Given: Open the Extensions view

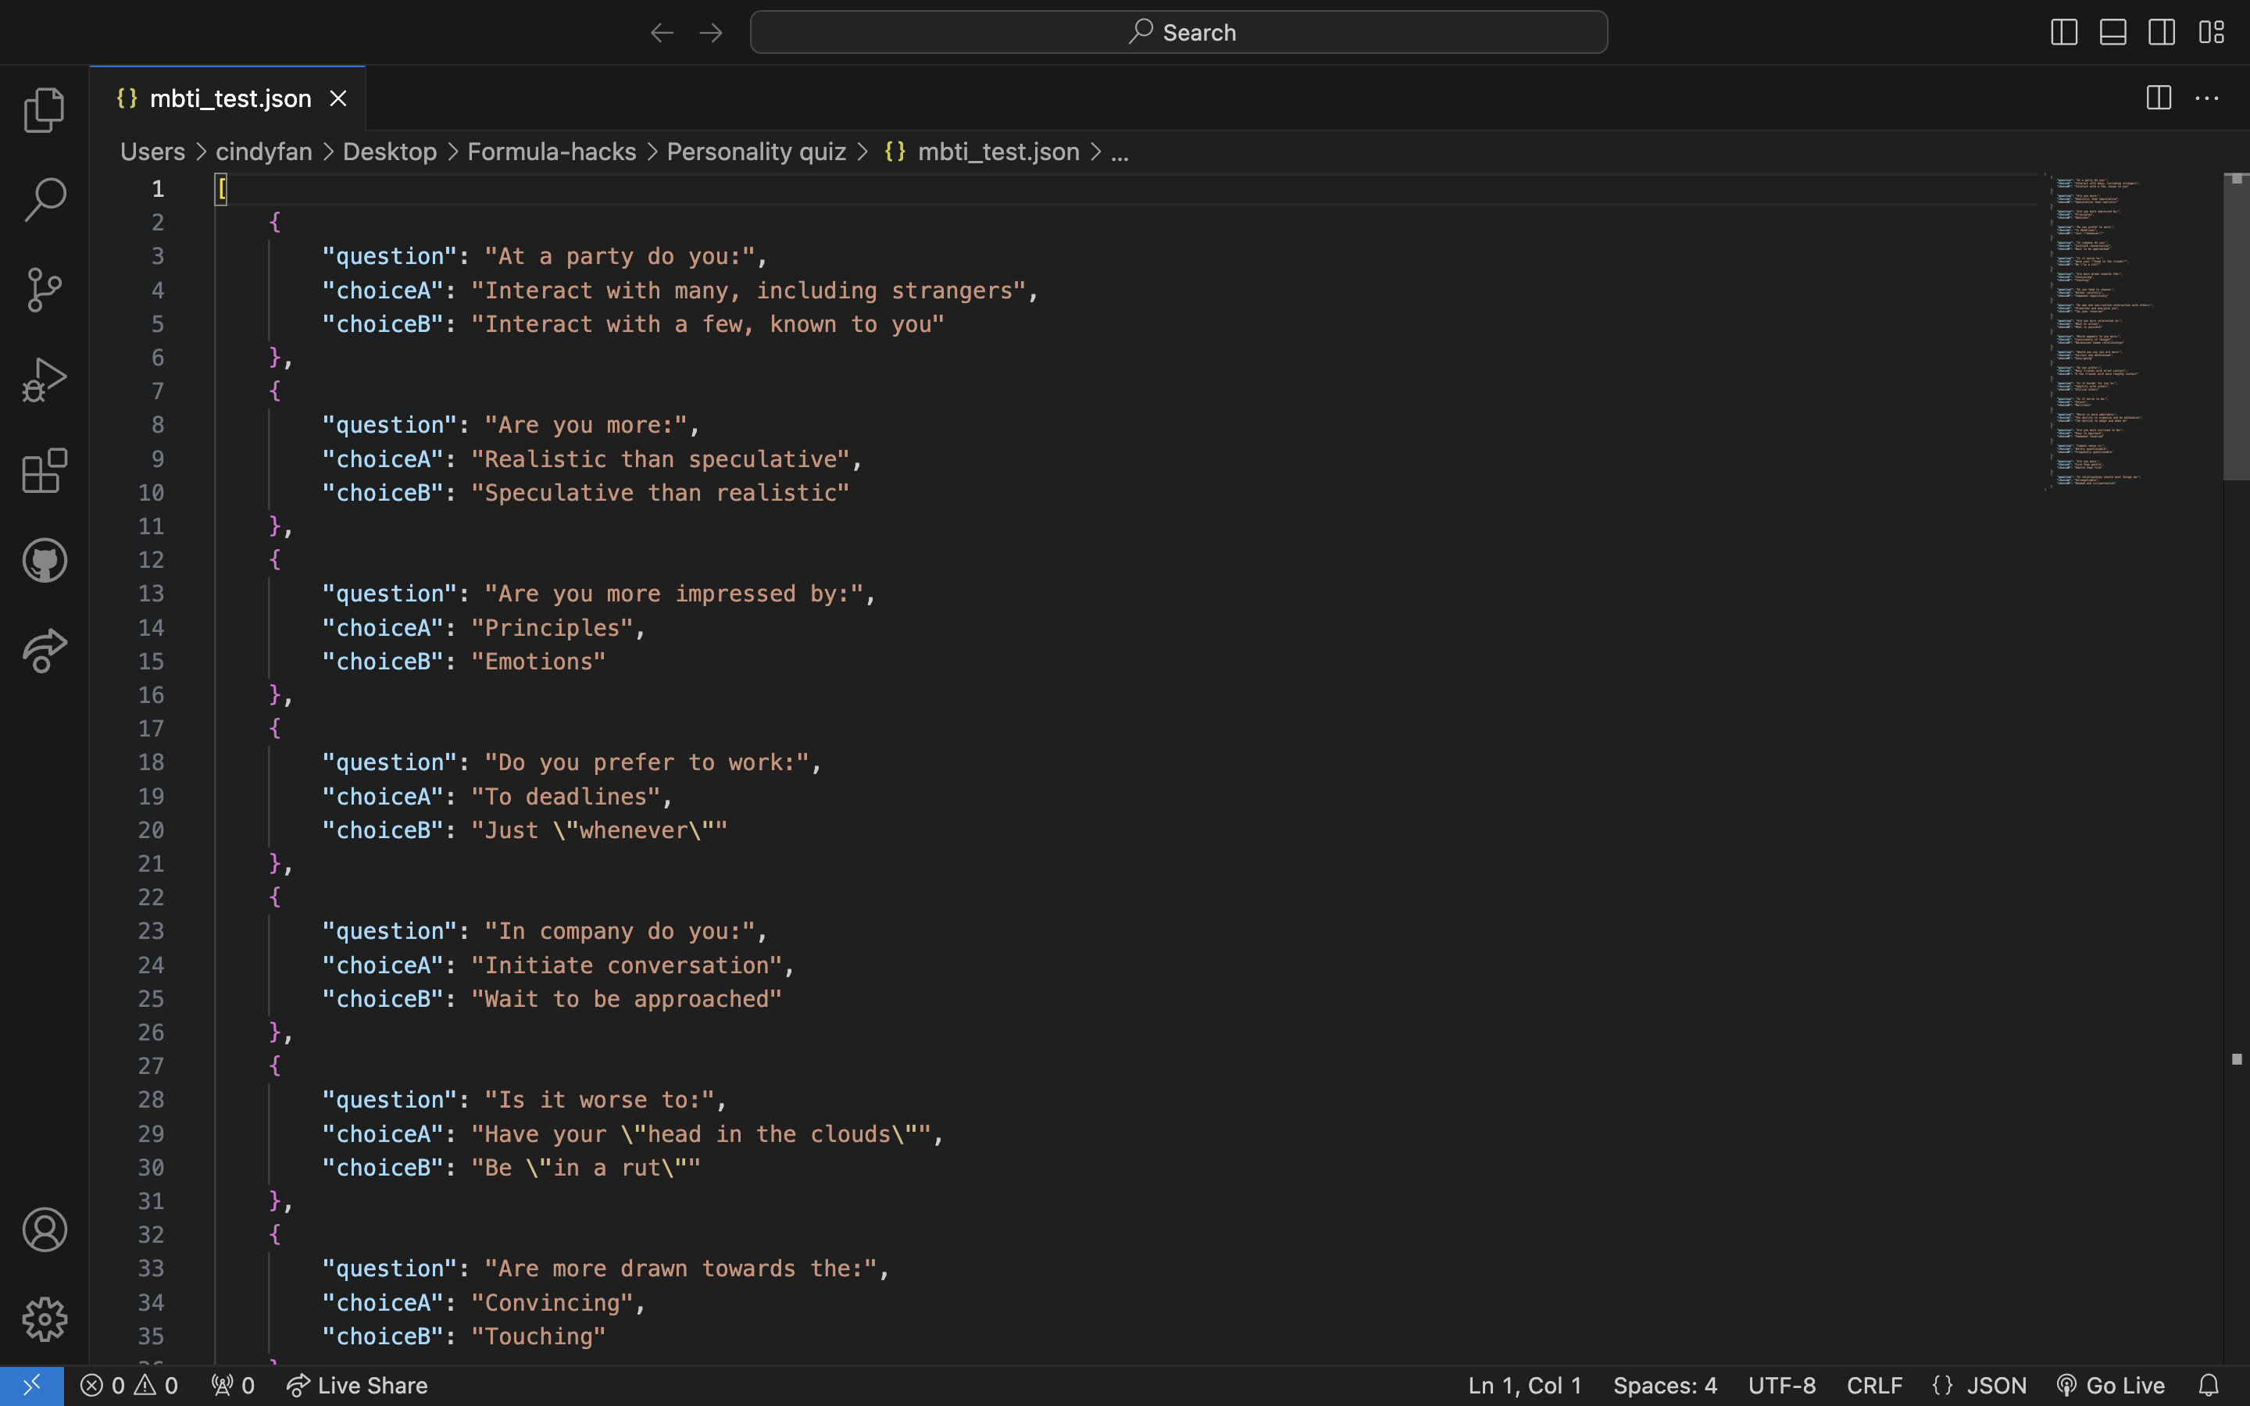Looking at the screenshot, I should (44, 470).
